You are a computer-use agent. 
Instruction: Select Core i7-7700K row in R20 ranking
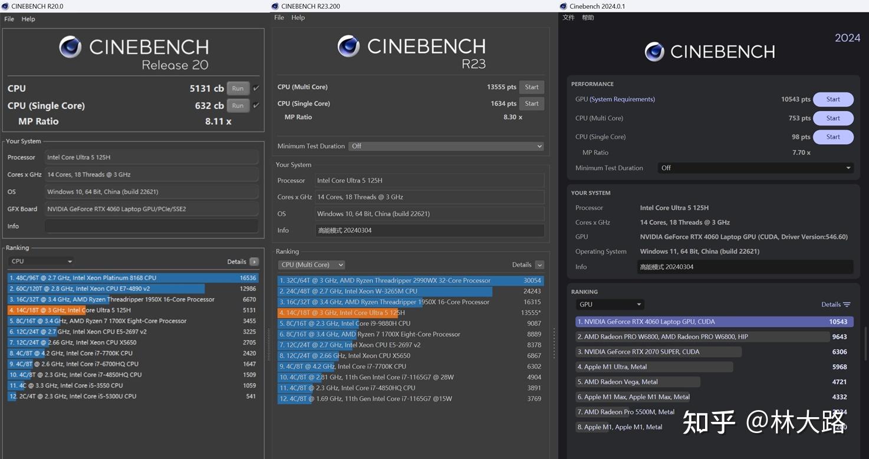point(133,354)
